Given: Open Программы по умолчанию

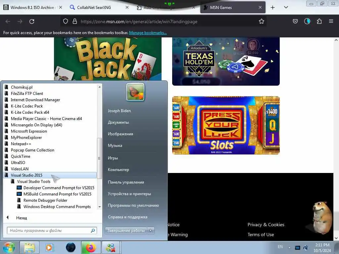Looking at the screenshot, I should pos(133,206).
